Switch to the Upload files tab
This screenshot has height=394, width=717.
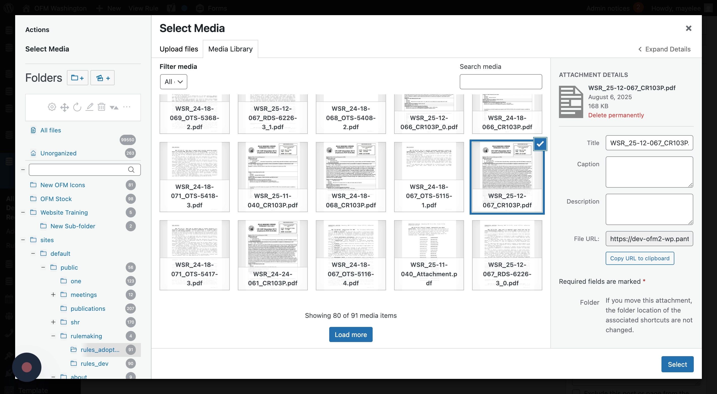pyautogui.click(x=179, y=49)
